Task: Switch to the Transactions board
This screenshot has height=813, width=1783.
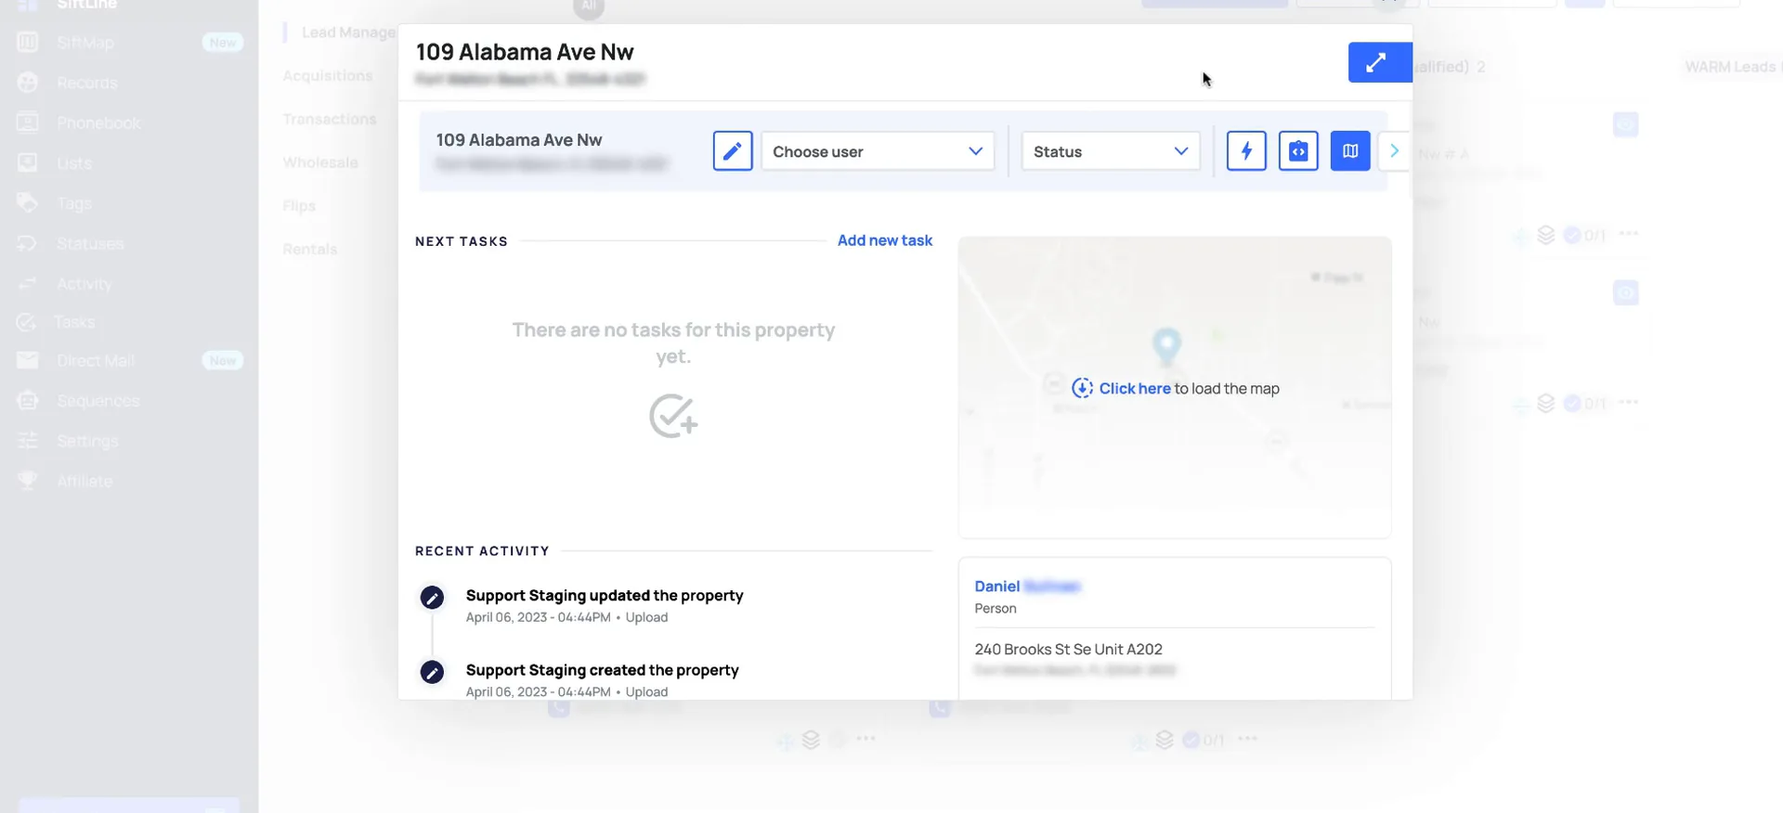Action: tap(330, 119)
